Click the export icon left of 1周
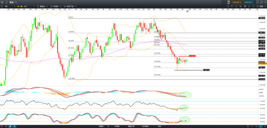 pos(2,7)
